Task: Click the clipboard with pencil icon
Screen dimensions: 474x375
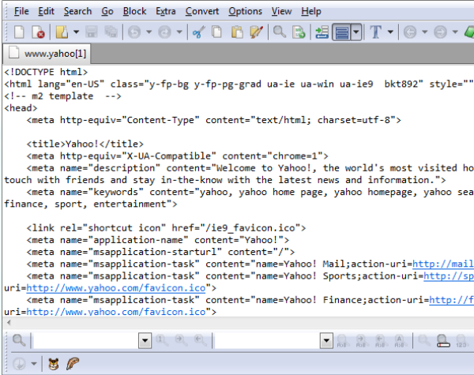Action: click(256, 32)
